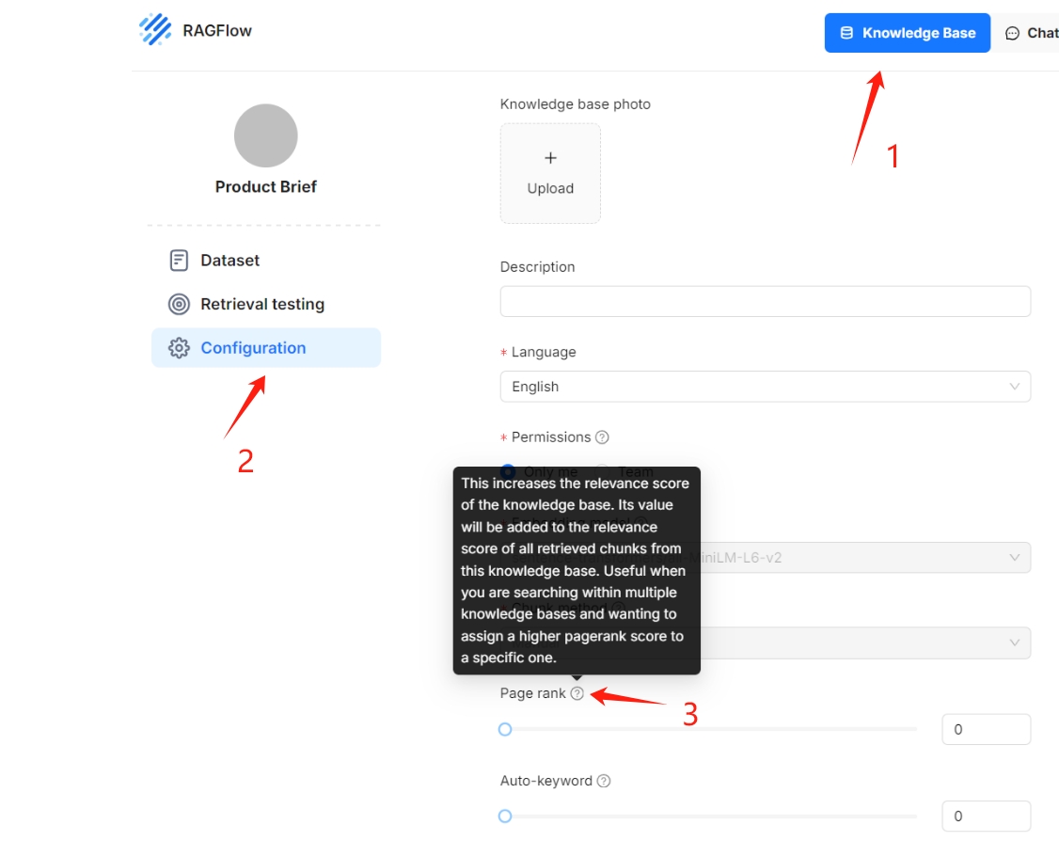The width and height of the screenshot is (1059, 841).
Task: Click into the Description text field
Action: click(765, 301)
